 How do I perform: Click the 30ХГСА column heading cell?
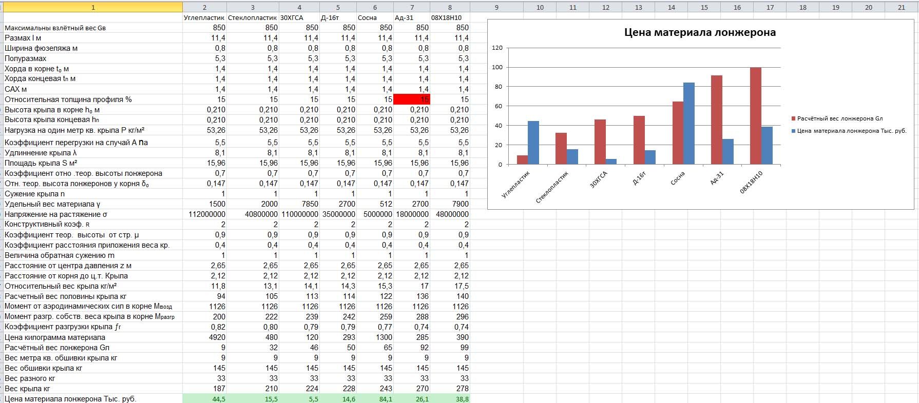pyautogui.click(x=299, y=17)
